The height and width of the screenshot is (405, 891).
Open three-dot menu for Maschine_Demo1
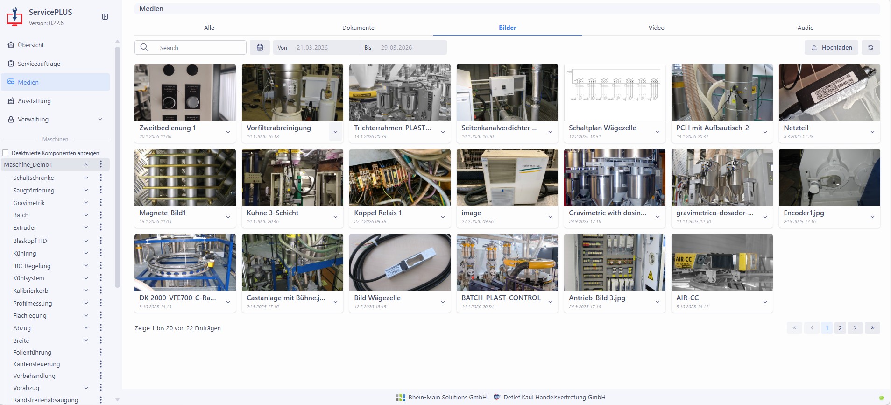click(x=100, y=164)
